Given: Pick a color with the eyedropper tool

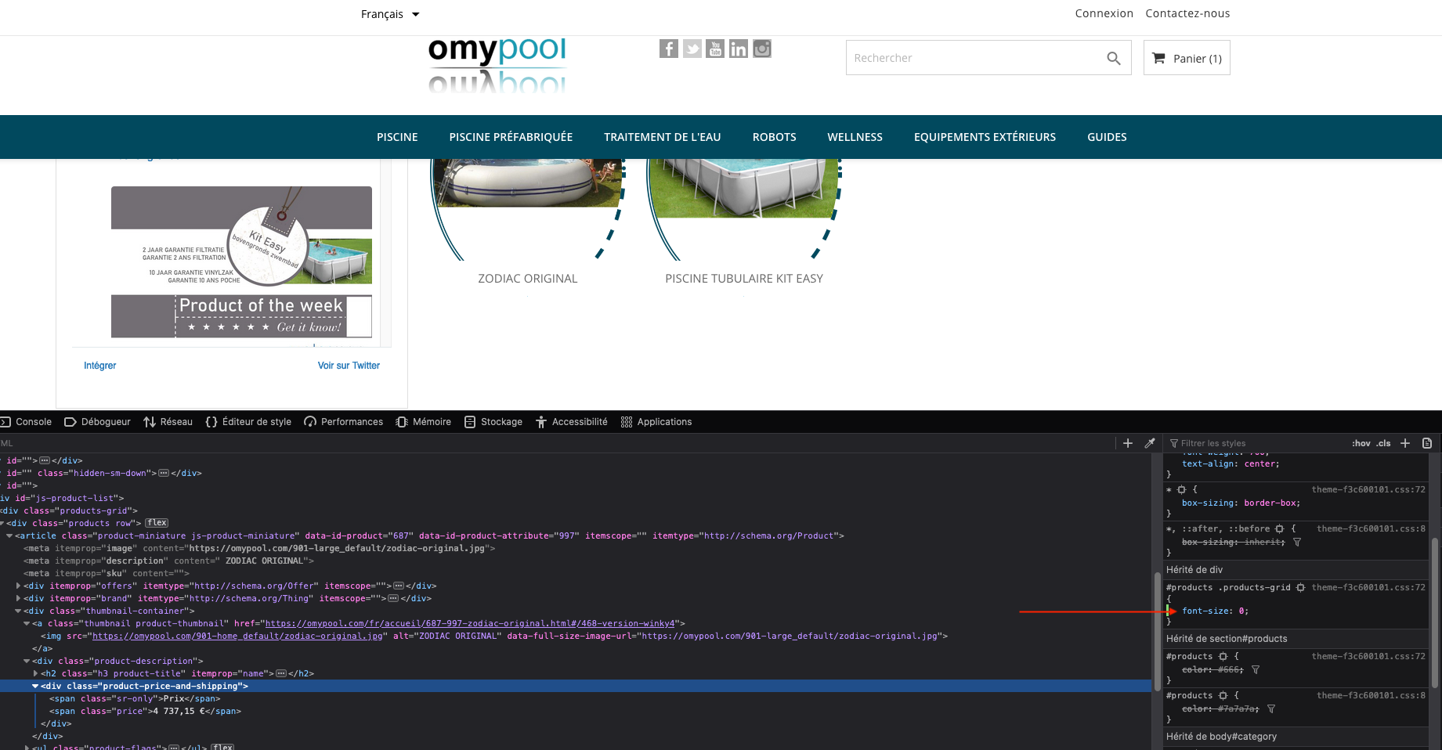Looking at the screenshot, I should click(1150, 443).
